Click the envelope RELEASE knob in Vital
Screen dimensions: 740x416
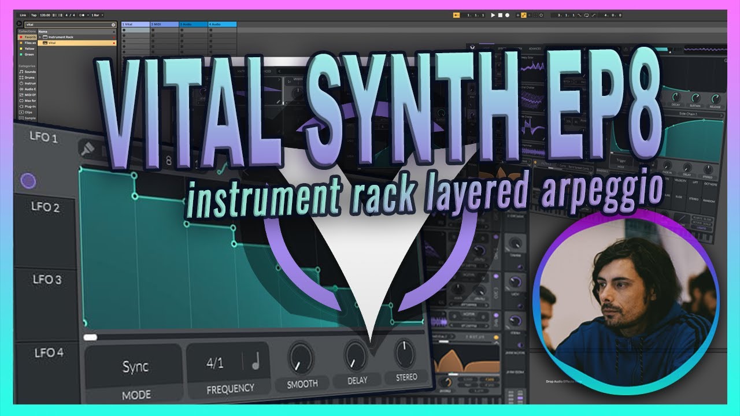tap(716, 99)
